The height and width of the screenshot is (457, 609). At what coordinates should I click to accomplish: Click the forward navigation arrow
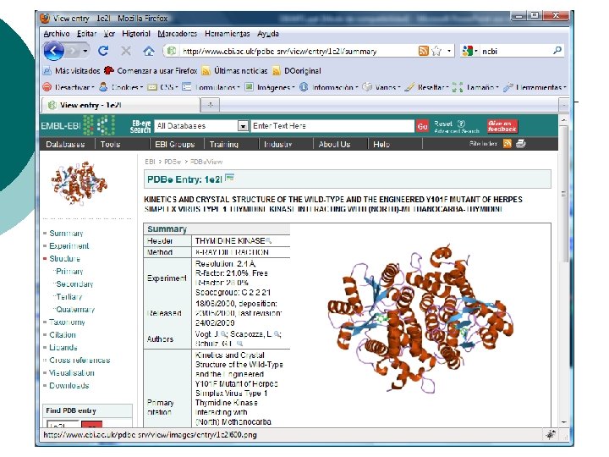tap(72, 51)
